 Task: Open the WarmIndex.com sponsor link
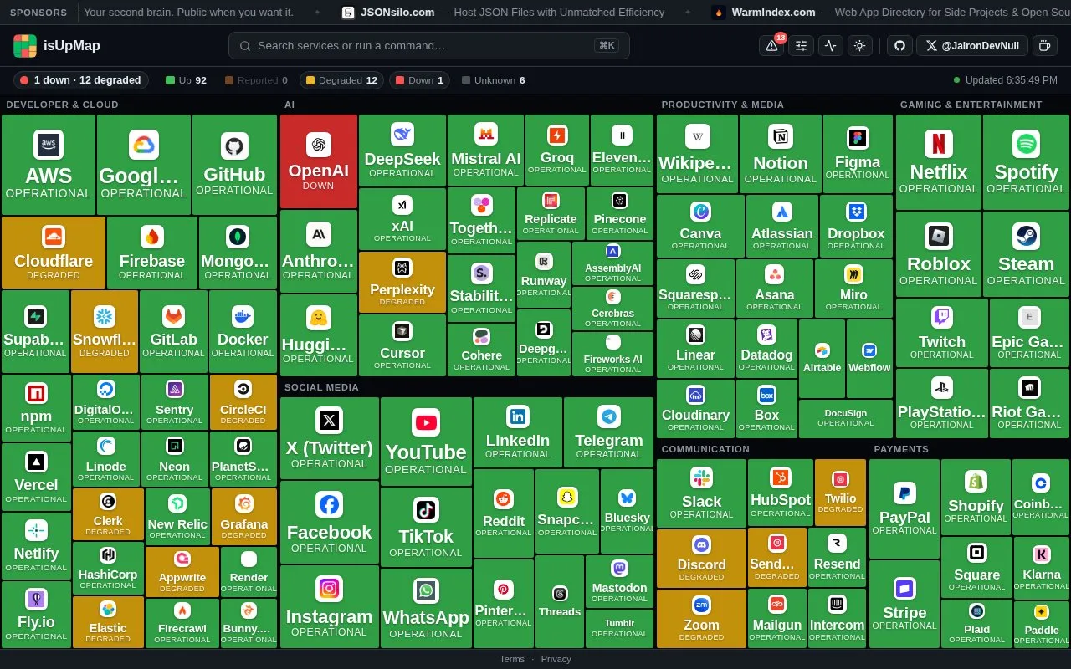[x=891, y=13]
